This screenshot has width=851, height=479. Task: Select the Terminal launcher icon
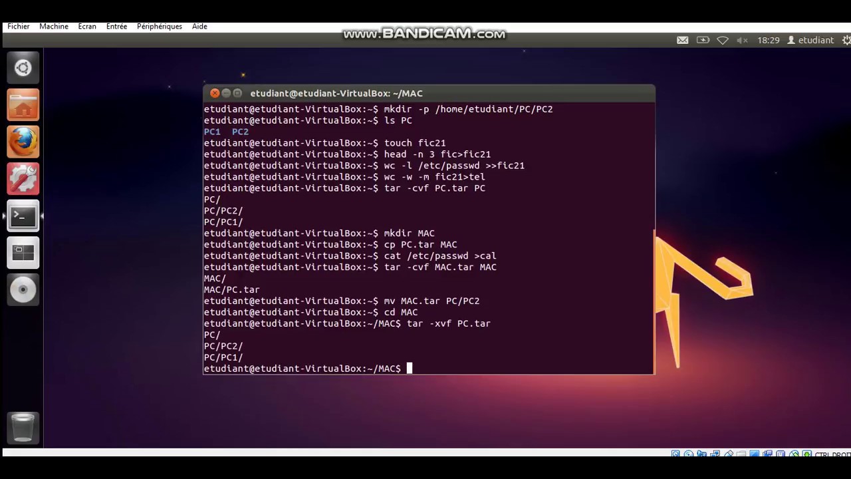click(x=23, y=216)
